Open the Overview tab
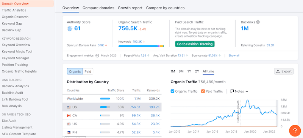This screenshot has height=138, width=303. coord(70,8)
